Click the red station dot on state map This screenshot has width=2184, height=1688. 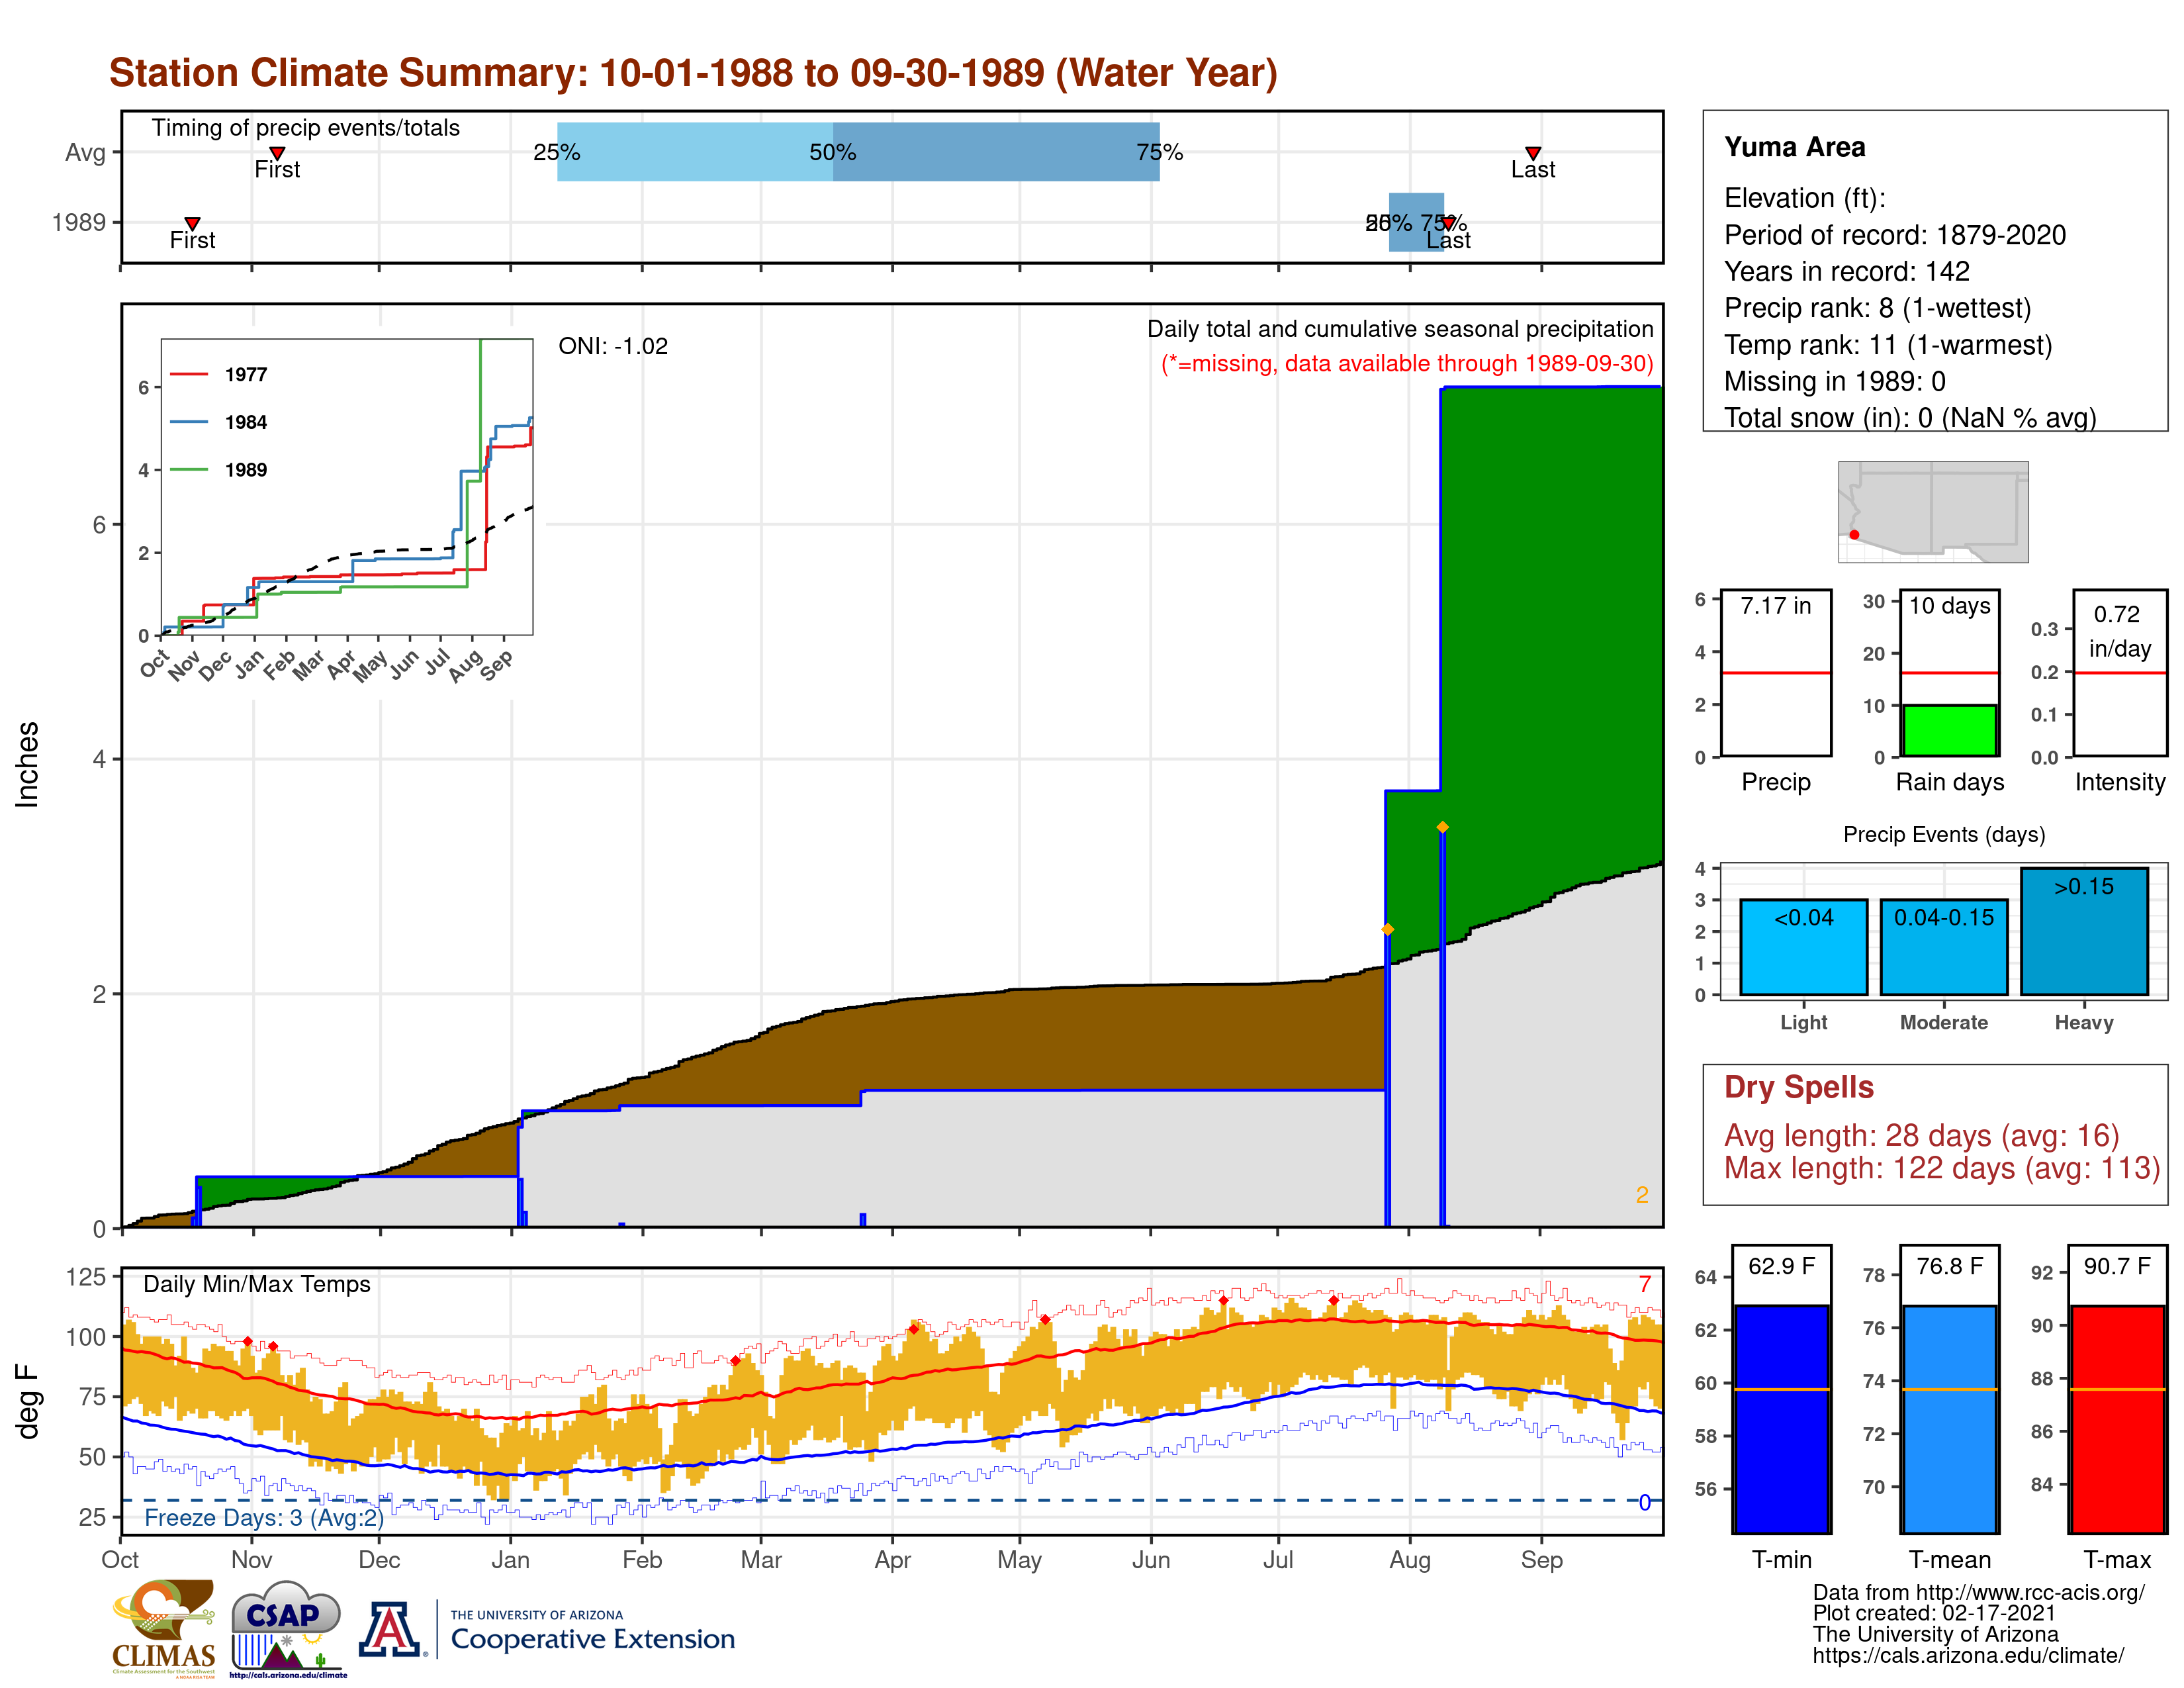pos(1854,535)
